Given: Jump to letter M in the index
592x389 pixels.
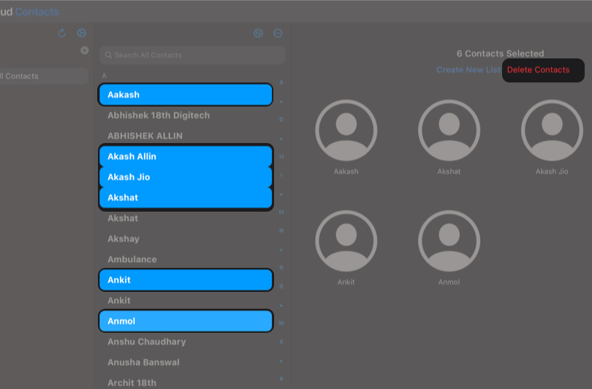Looking at the screenshot, I should coord(281,212).
